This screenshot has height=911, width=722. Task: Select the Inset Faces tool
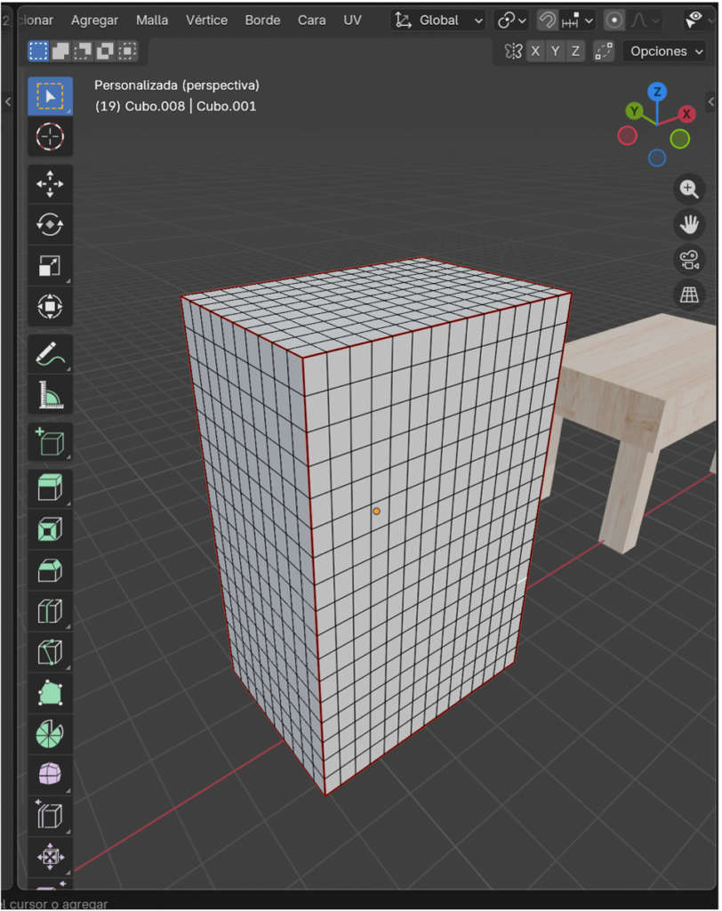click(50, 529)
